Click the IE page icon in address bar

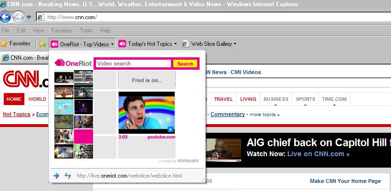(41, 17)
